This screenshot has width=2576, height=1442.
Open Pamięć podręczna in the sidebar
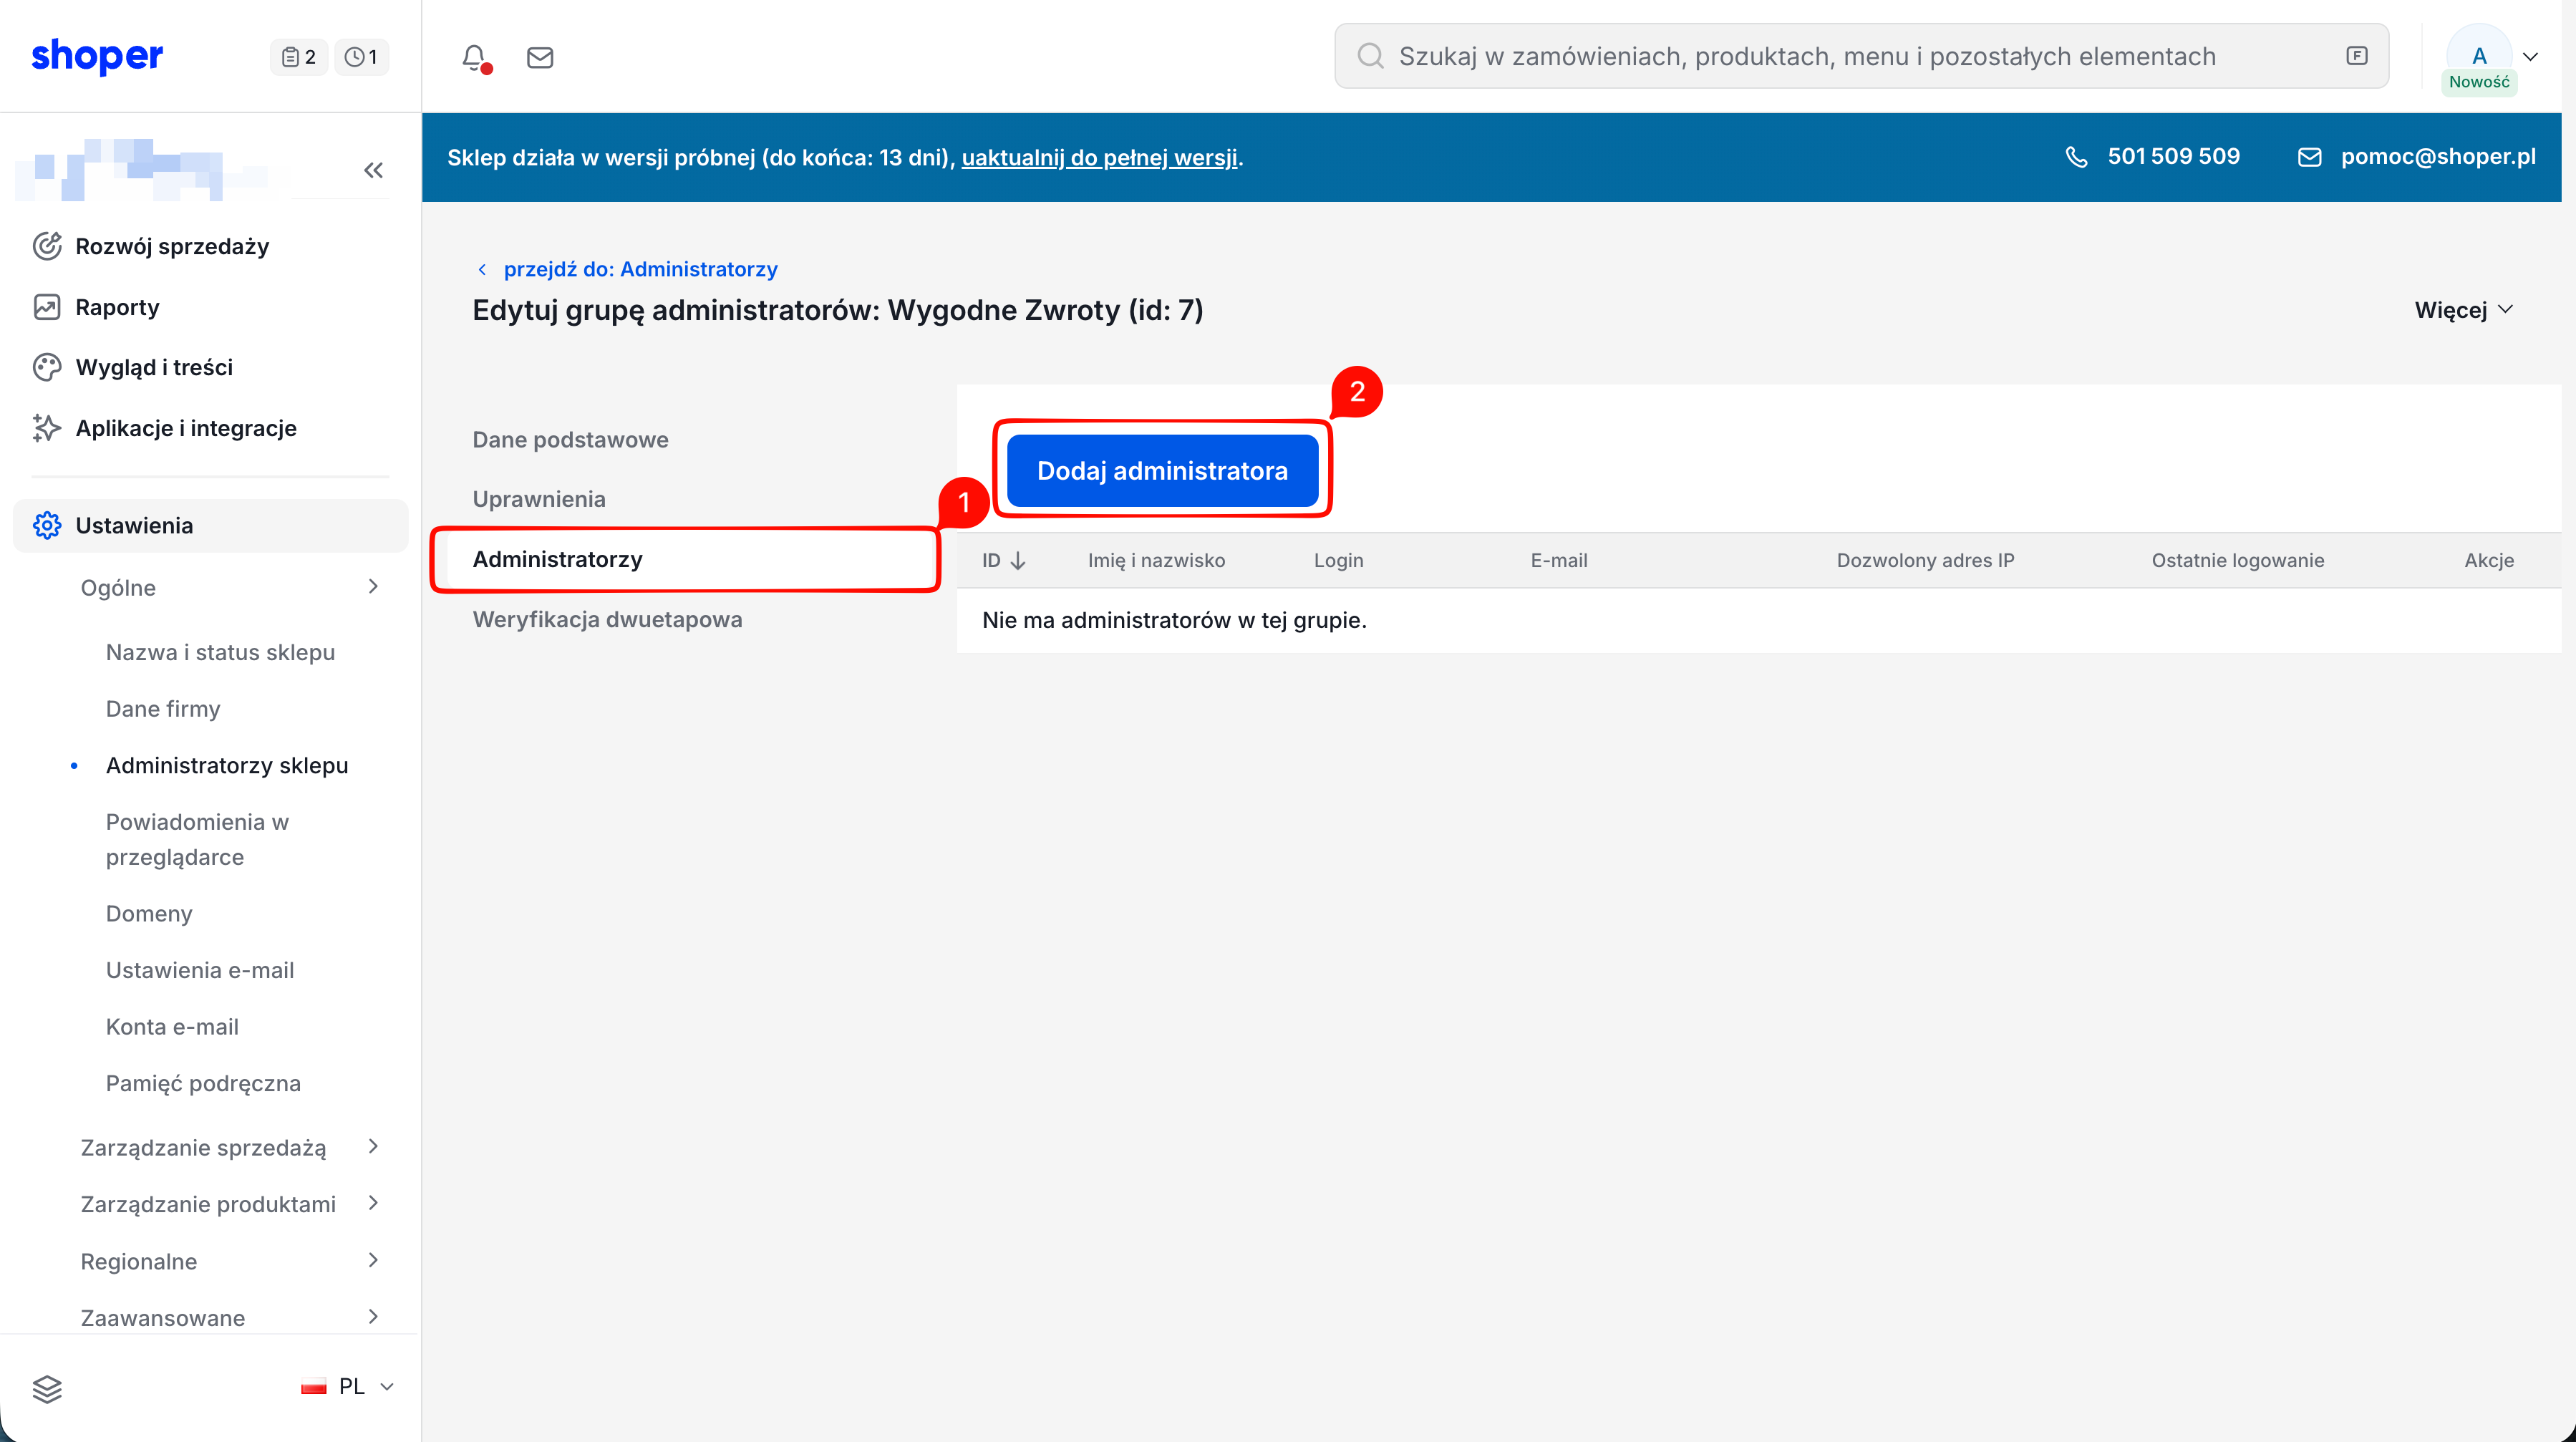[x=203, y=1083]
